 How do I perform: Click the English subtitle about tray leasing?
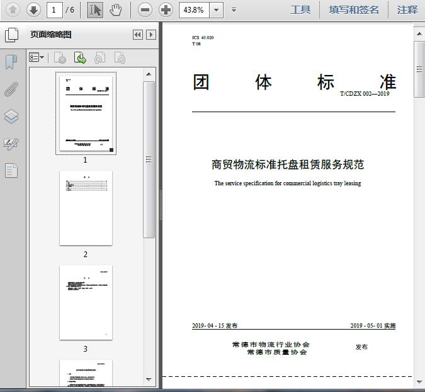[x=288, y=183]
